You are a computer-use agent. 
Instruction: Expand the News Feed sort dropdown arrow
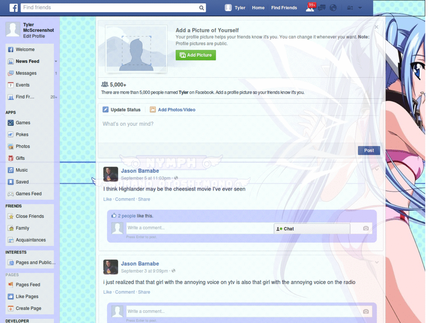(56, 61)
